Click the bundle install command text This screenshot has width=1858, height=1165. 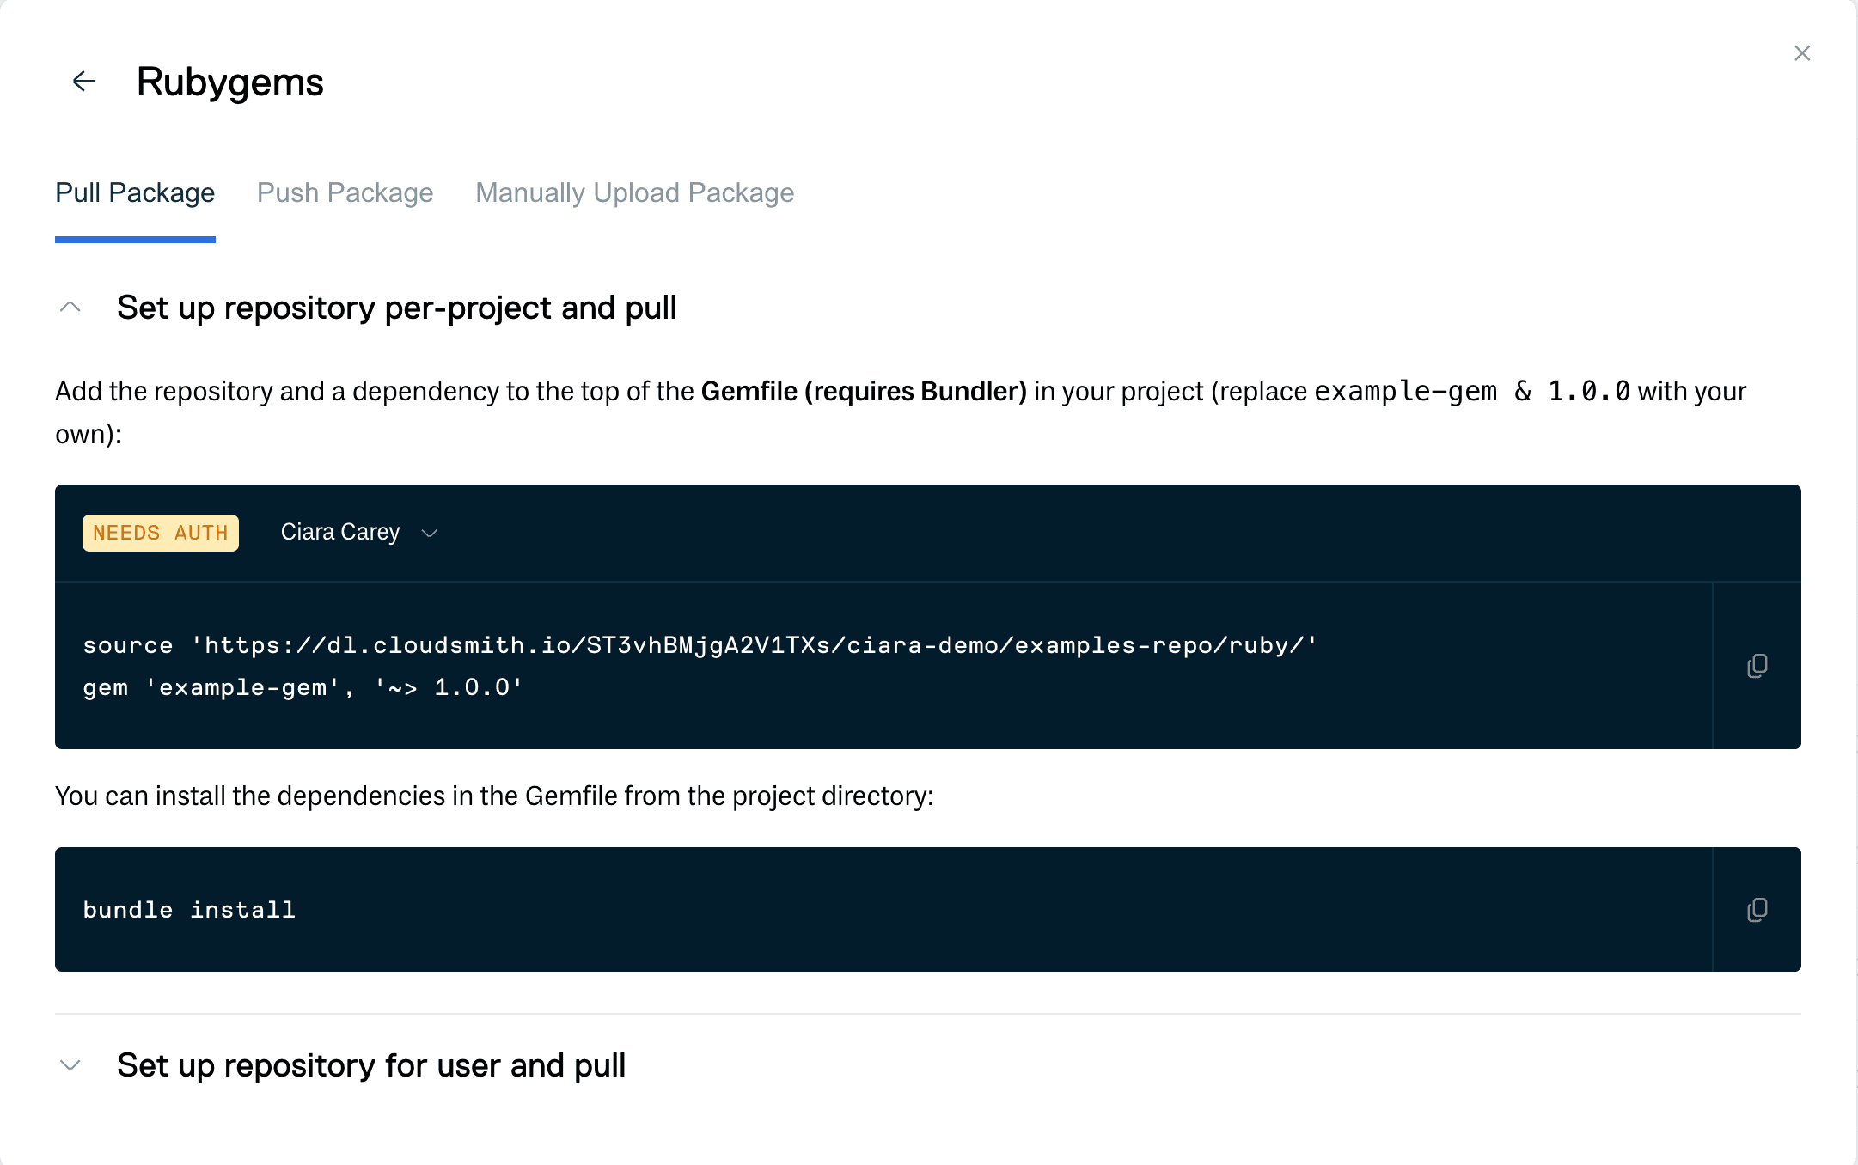tap(188, 909)
